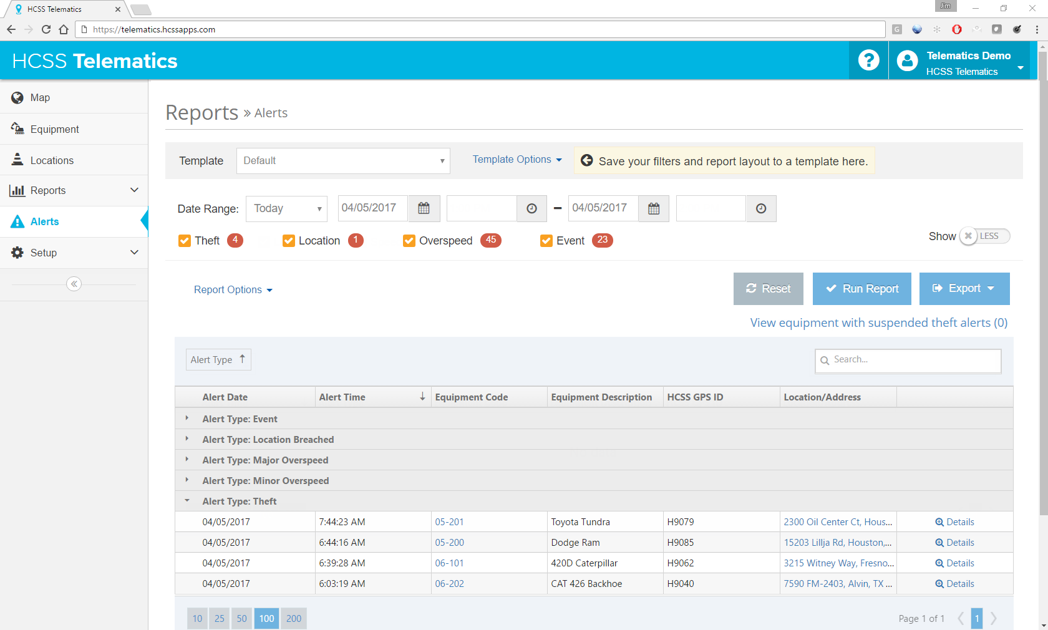Click the Equipment icon in sidebar

tap(17, 128)
